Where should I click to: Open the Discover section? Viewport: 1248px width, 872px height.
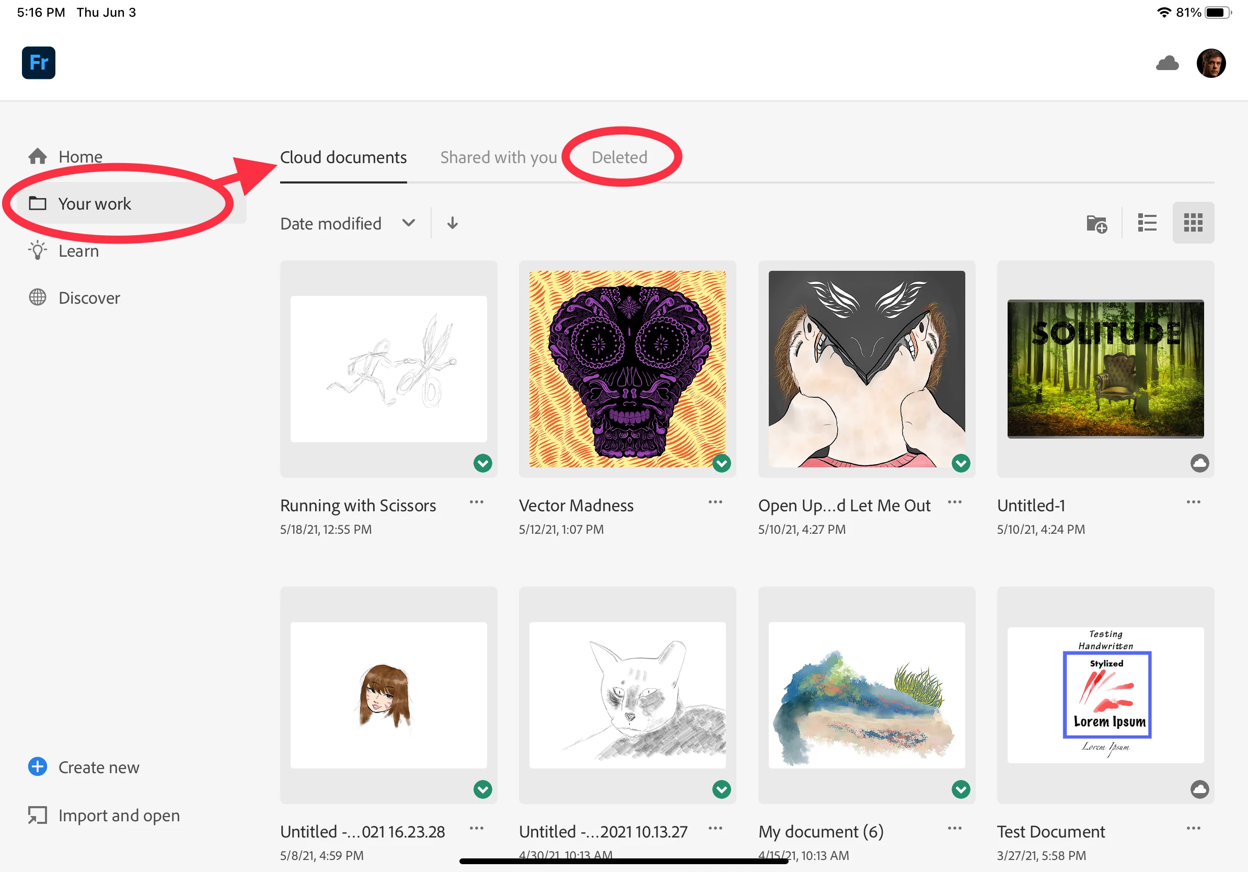click(89, 298)
